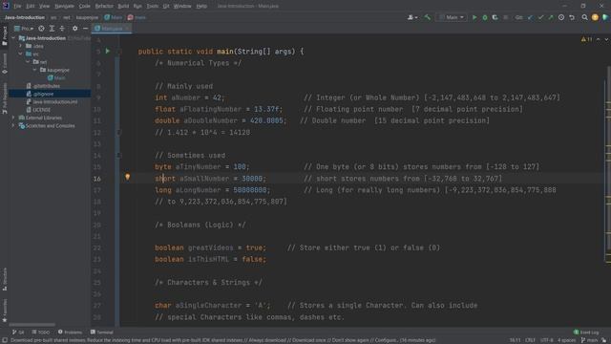611x344 pixels.
Task: Open the Favorites side tab
Action: tap(5, 311)
